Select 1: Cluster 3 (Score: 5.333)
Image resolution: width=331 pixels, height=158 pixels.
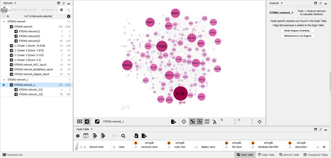click(x=36, y=55)
